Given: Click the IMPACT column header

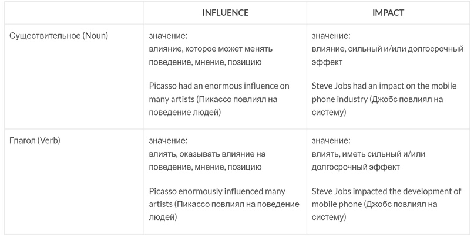Looking at the screenshot, I should coord(388,13).
